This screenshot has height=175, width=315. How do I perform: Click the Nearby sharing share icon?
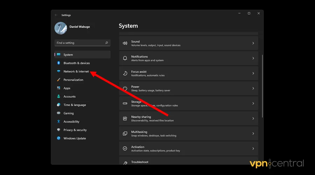point(125,119)
